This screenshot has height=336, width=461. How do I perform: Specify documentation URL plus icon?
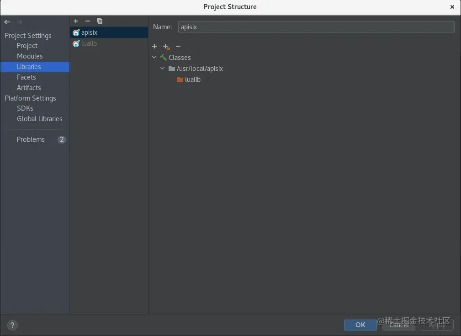point(166,47)
